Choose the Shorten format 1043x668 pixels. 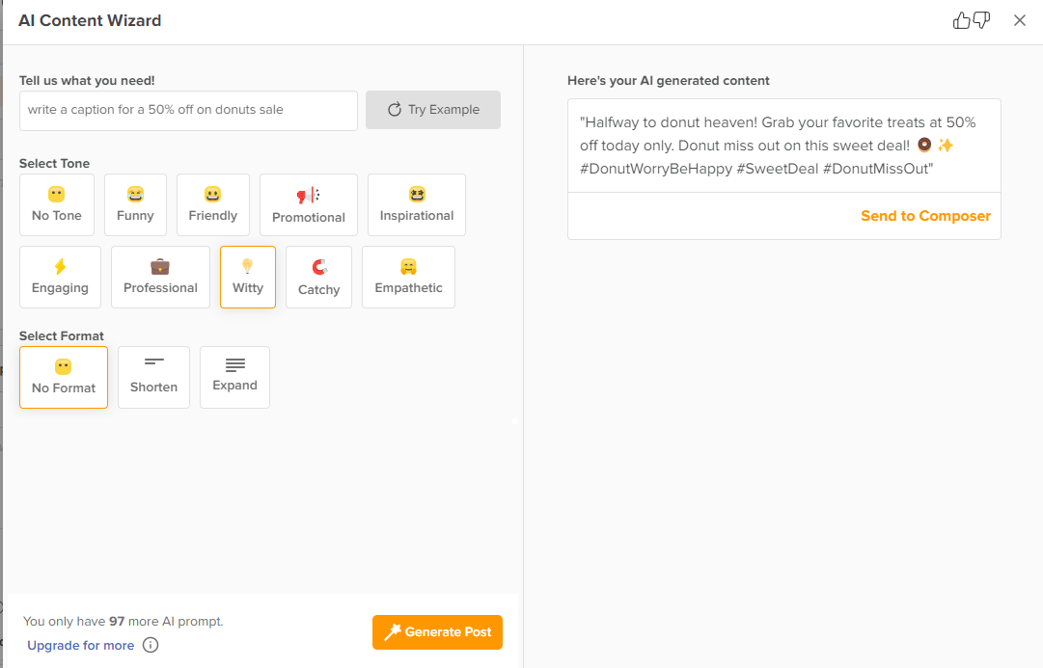[153, 377]
